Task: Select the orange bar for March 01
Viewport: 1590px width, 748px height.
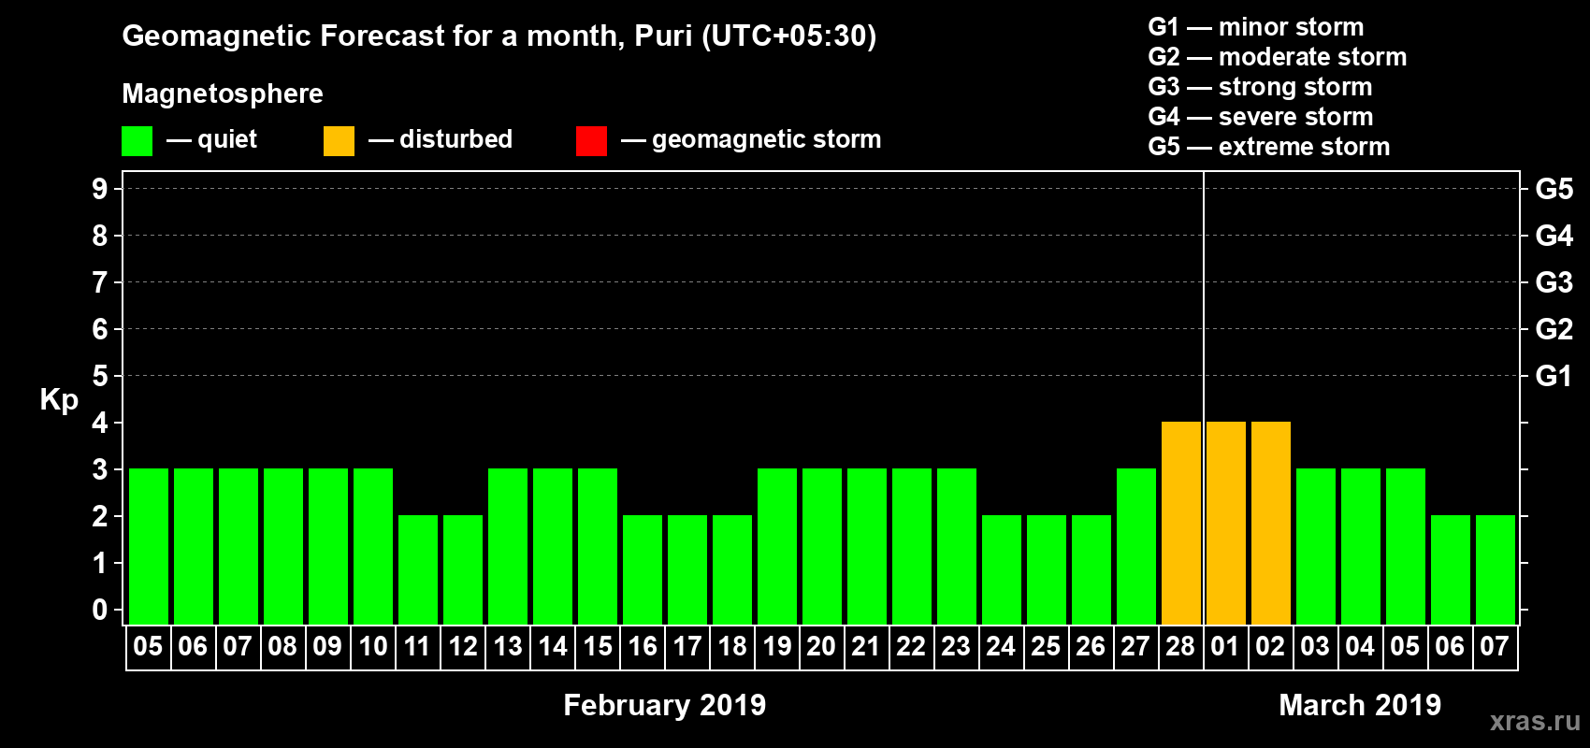Action: pyautogui.click(x=1225, y=523)
